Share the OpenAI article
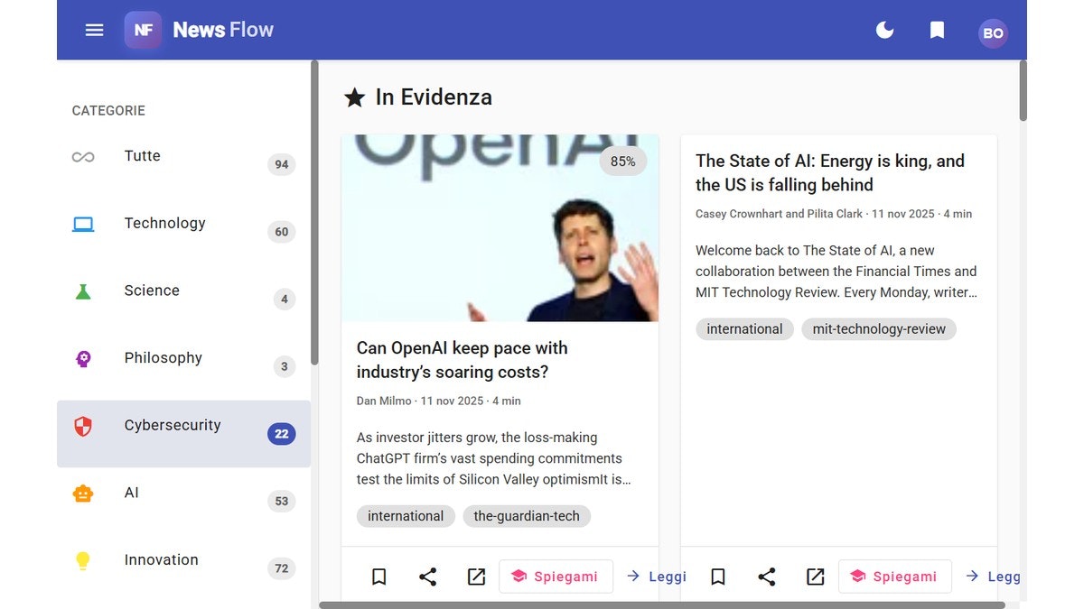 [427, 577]
